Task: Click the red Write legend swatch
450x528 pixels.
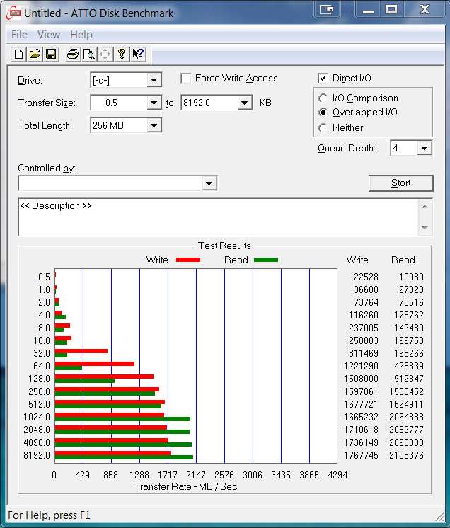Action: pyautogui.click(x=188, y=260)
